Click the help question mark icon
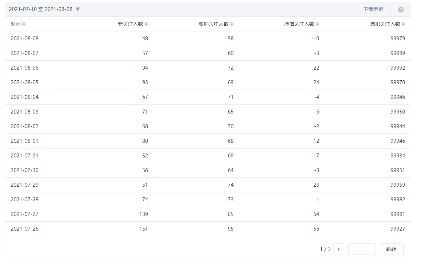Viewport: 434px width, 277px height. click(401, 10)
